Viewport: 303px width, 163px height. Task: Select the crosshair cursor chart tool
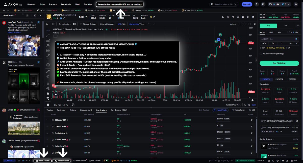tap(48, 30)
